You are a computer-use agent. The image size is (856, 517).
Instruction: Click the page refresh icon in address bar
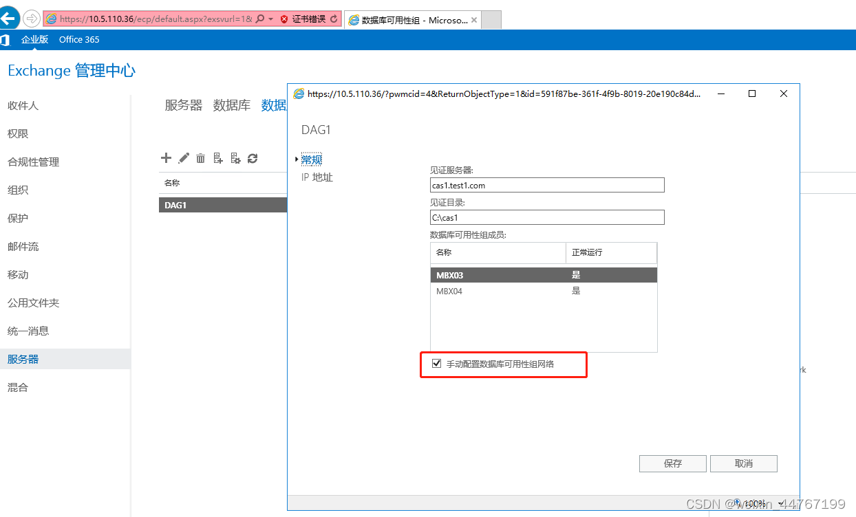tap(334, 19)
